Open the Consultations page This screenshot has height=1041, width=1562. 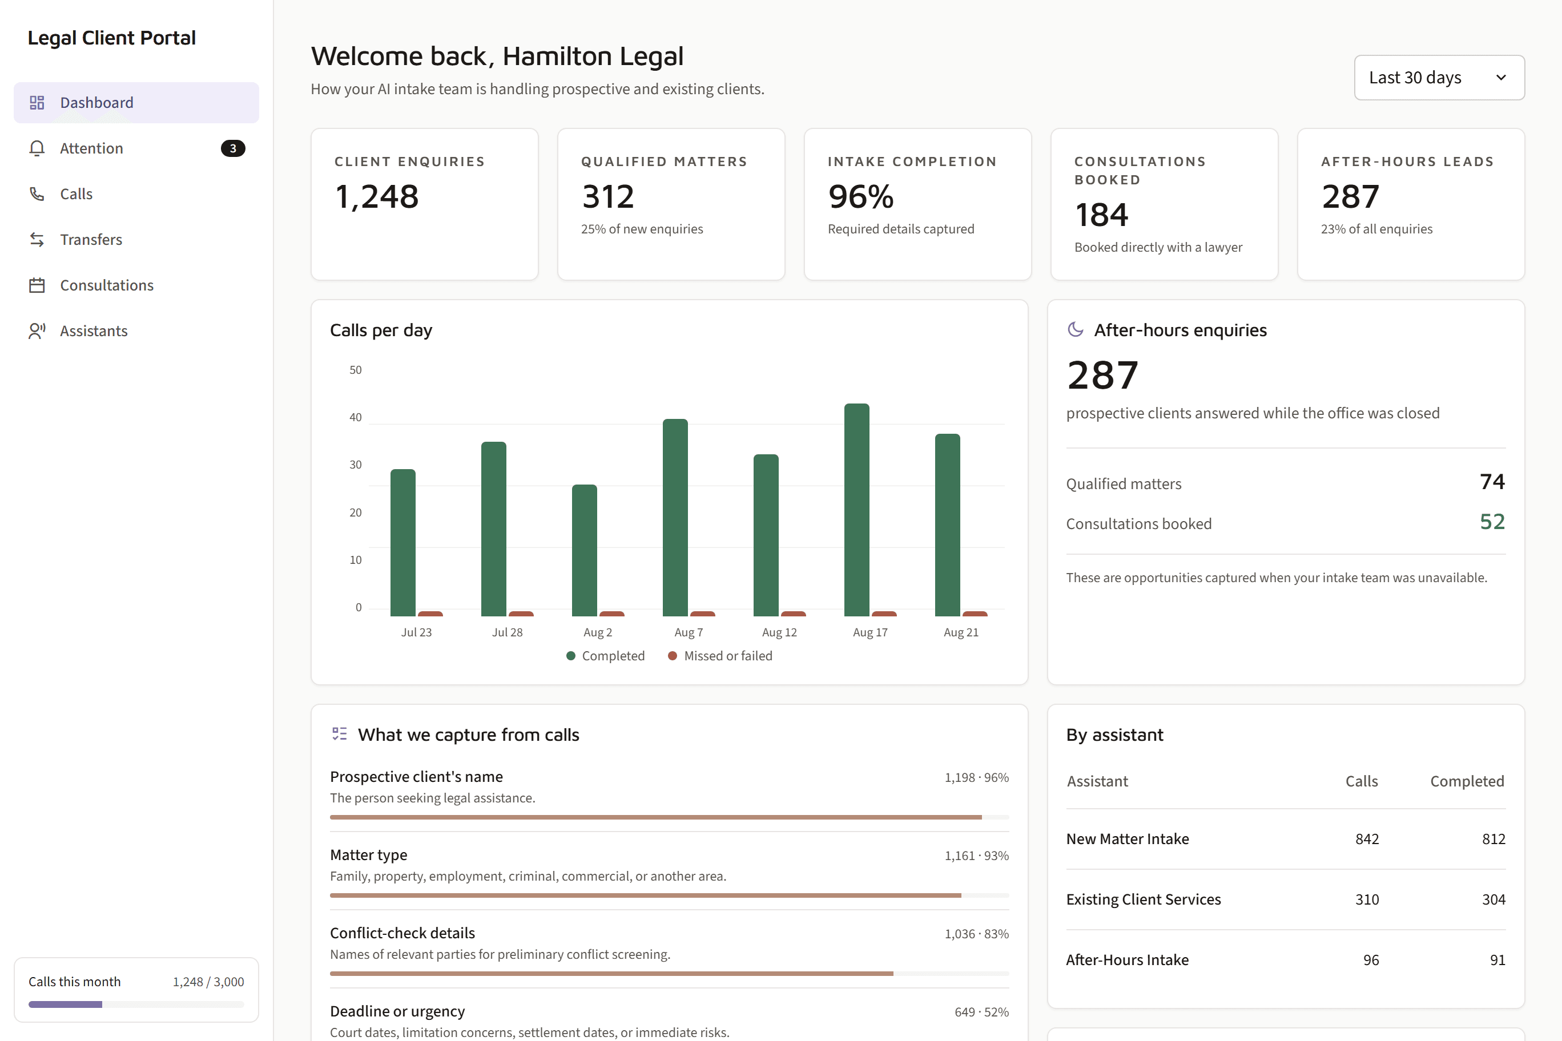(x=136, y=285)
